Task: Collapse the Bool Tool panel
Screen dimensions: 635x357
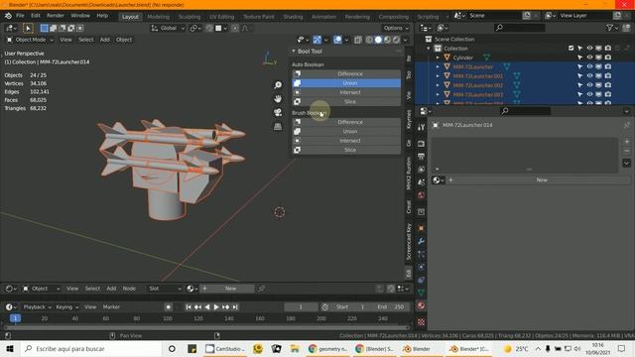Action: point(294,52)
